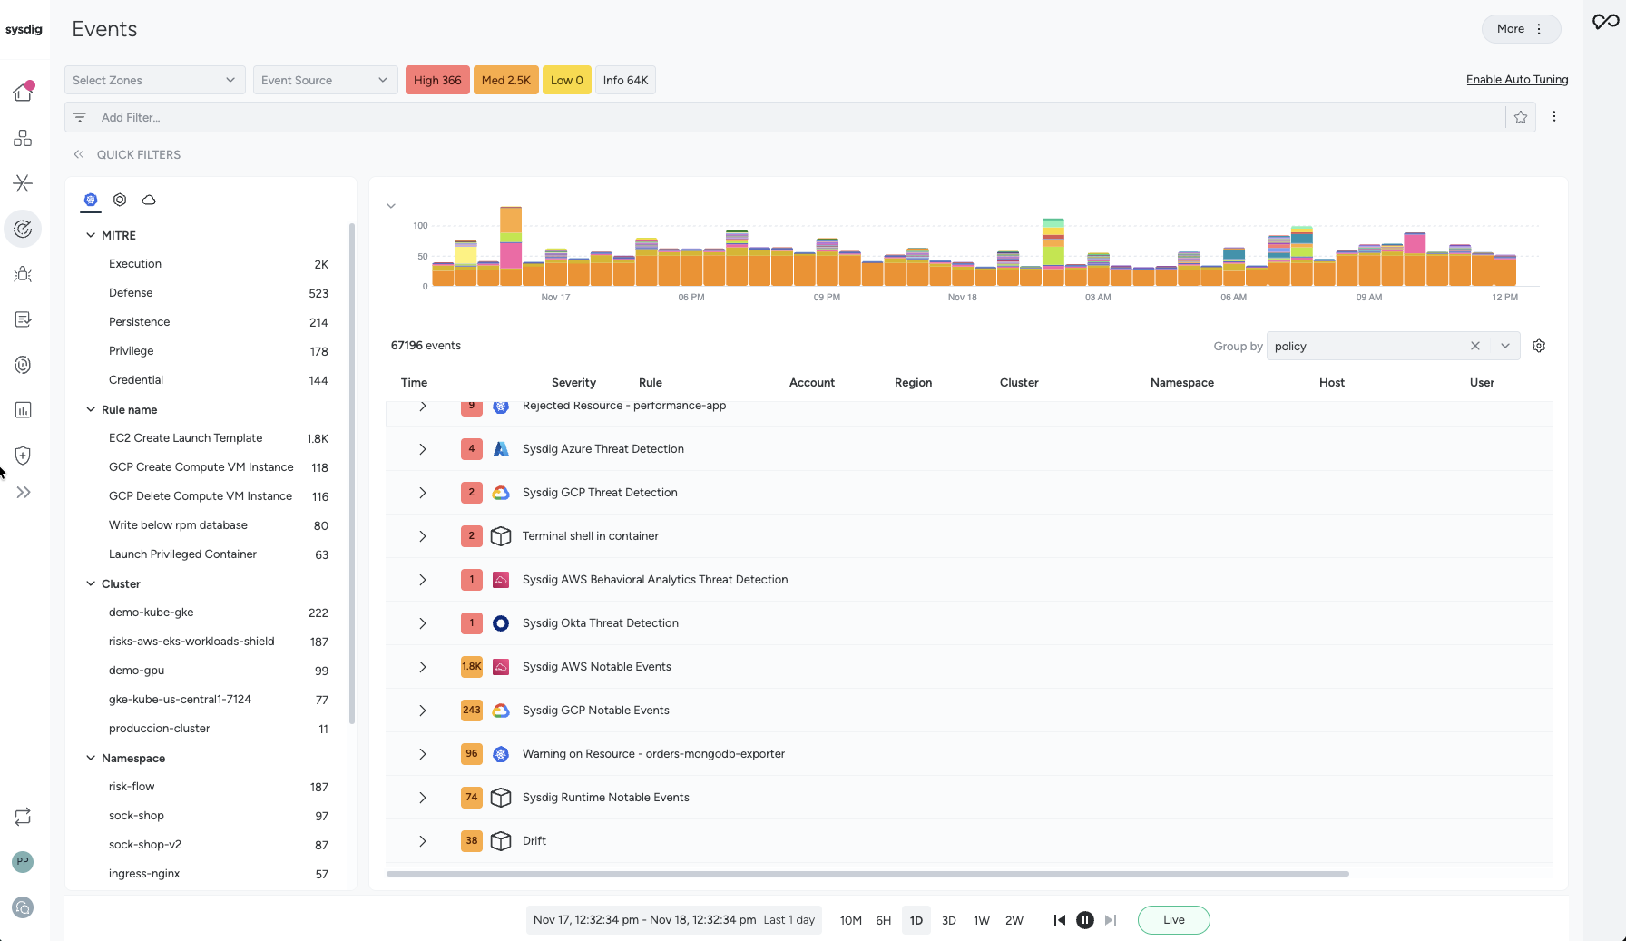Open the Reports chart icon in sidebar
Image resolution: width=1626 pixels, height=941 pixels.
pyautogui.click(x=23, y=410)
